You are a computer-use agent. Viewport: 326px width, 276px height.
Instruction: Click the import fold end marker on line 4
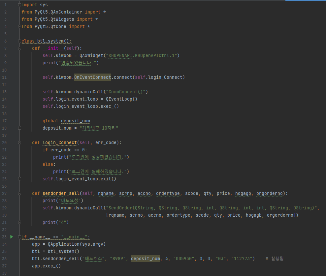(19, 26)
